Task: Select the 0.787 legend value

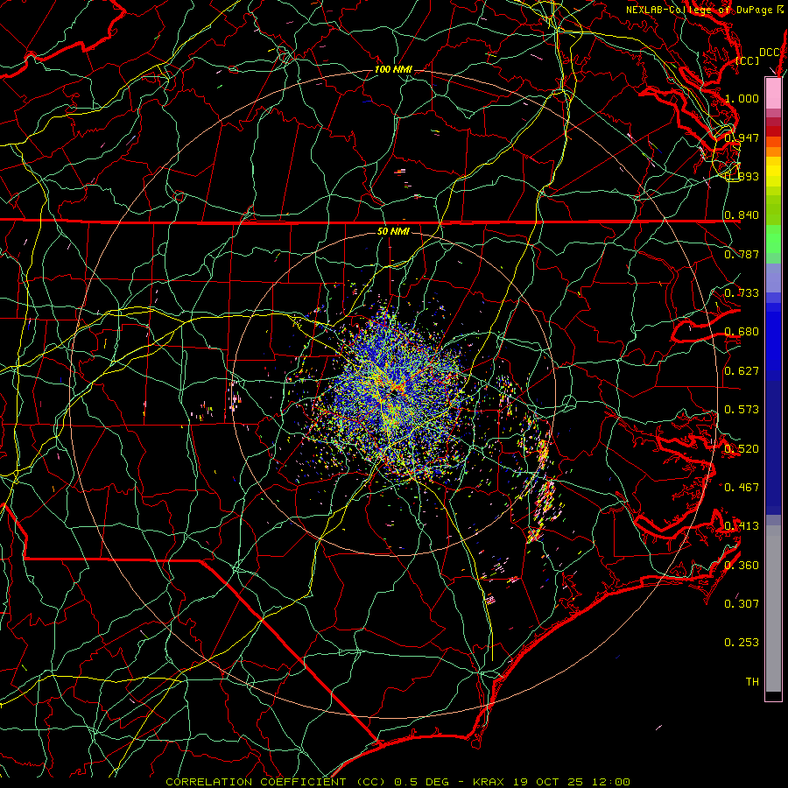Action: point(742,254)
